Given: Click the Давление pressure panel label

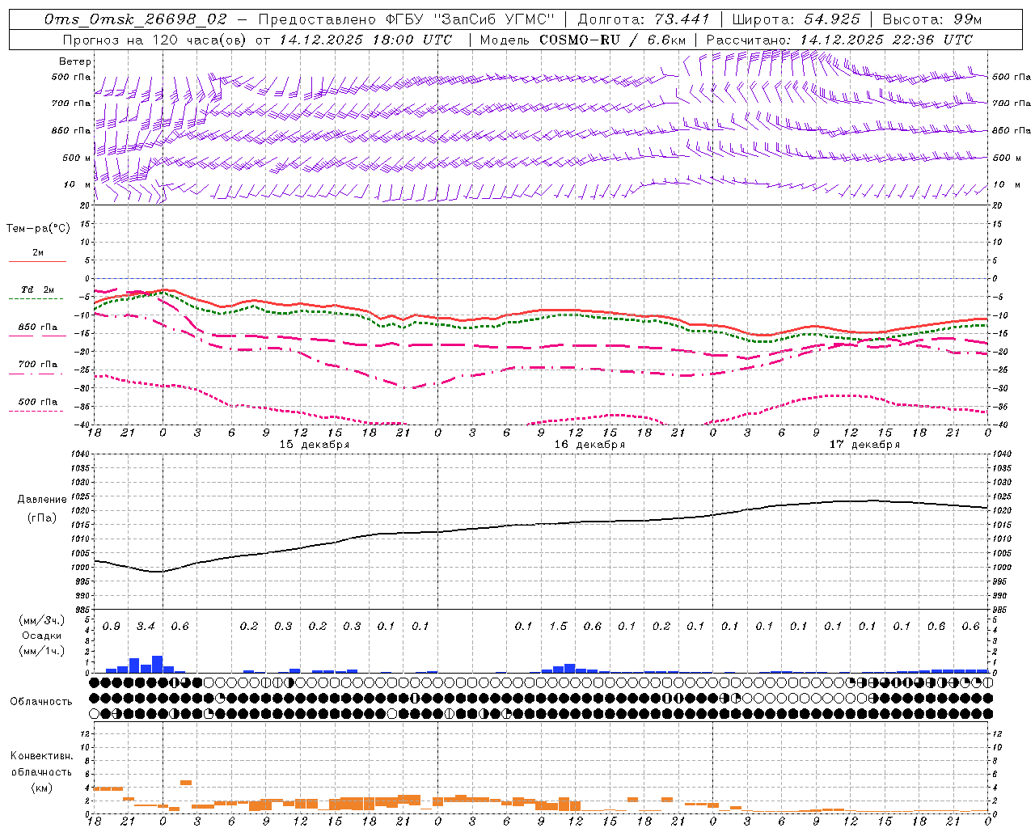Looking at the screenshot, I should [42, 500].
